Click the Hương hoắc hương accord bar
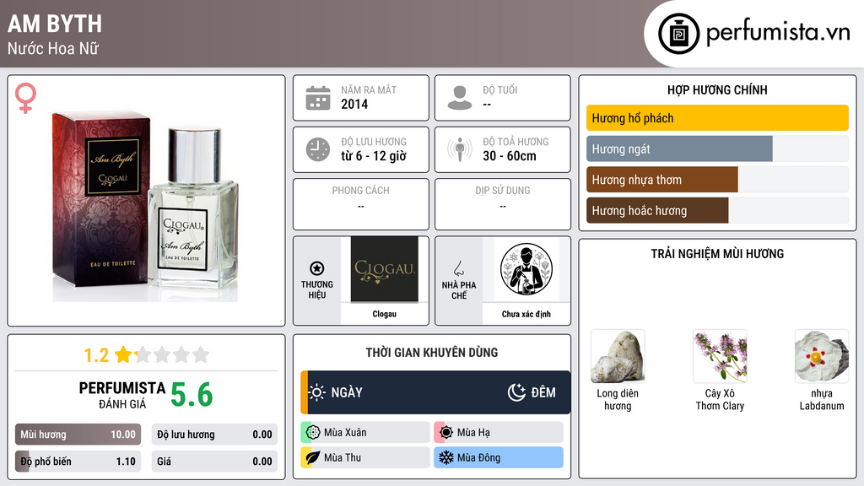The height and width of the screenshot is (486, 864). [717, 210]
